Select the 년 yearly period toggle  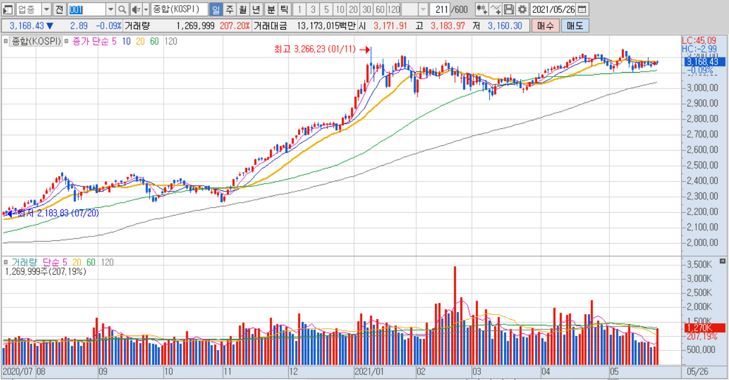point(257,10)
